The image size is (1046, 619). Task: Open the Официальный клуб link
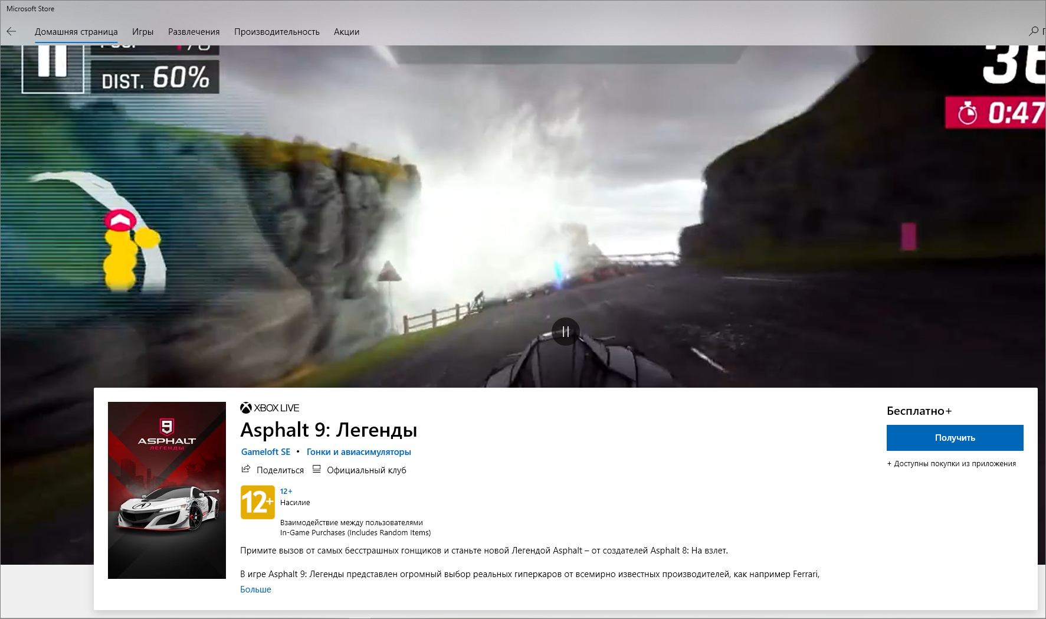pos(366,470)
